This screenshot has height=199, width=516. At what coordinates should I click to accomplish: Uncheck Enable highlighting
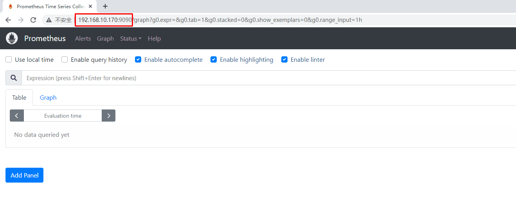coord(214,59)
